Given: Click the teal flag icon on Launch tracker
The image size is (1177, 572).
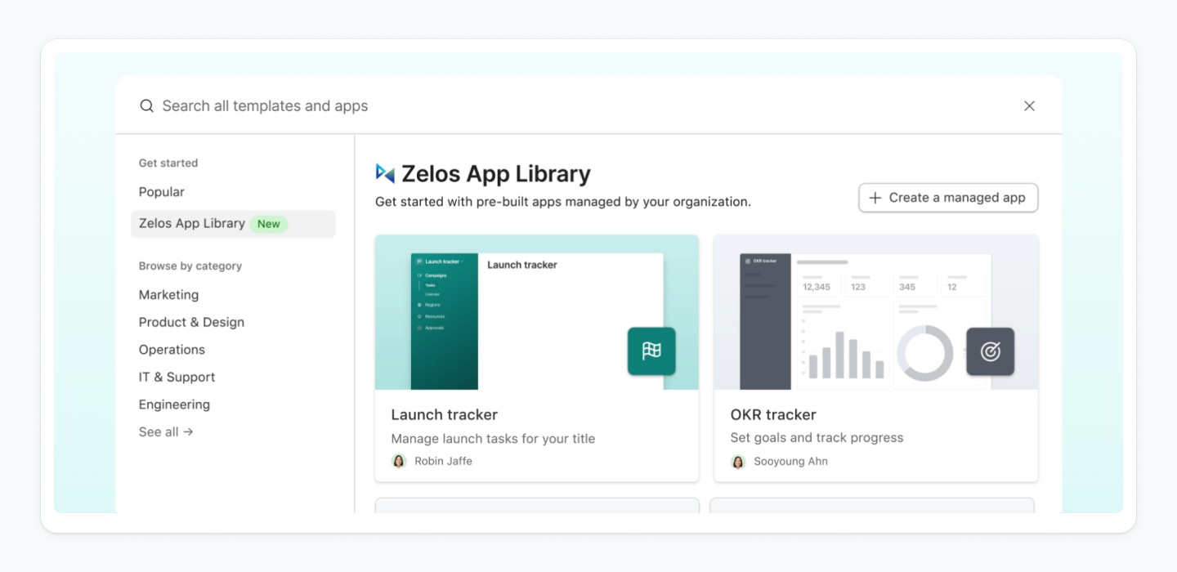Looking at the screenshot, I should [651, 351].
